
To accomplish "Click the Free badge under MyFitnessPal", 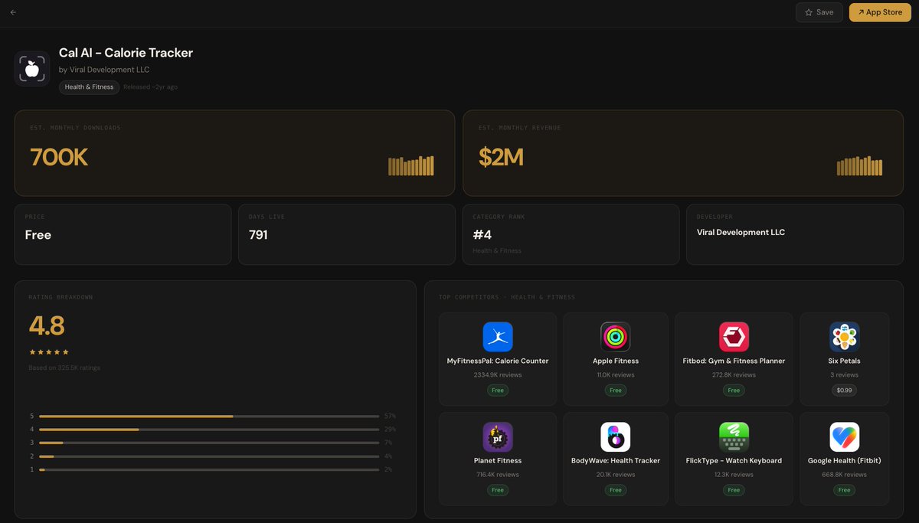I will click(498, 391).
